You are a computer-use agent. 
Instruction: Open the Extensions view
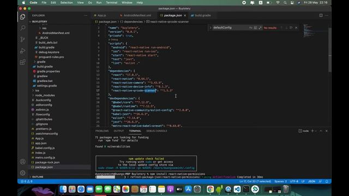tap(22, 62)
